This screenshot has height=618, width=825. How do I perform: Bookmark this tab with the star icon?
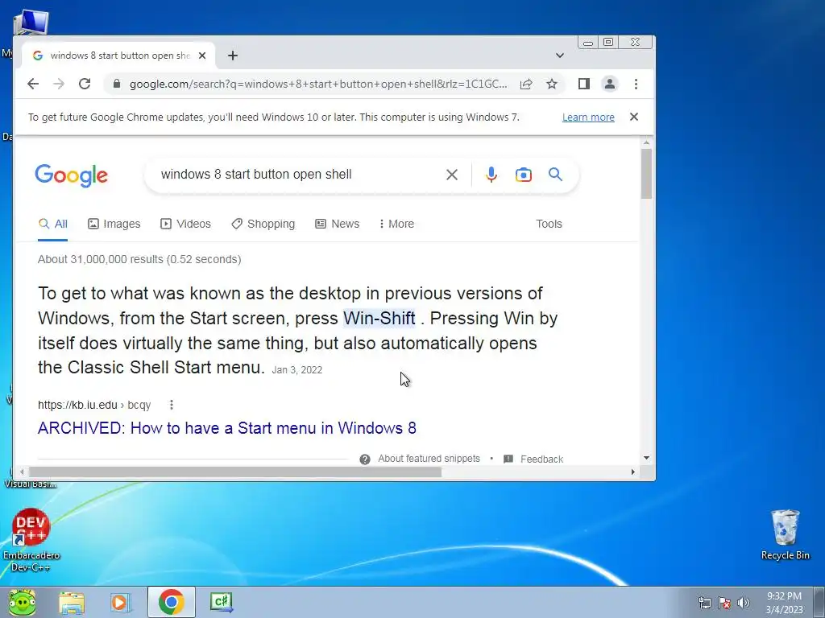[551, 84]
